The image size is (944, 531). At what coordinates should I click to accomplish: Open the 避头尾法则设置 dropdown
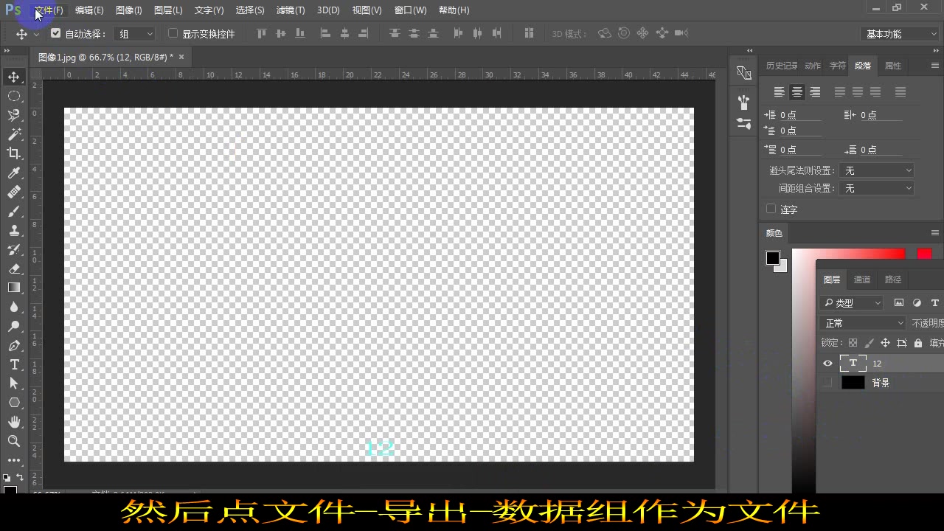(877, 170)
